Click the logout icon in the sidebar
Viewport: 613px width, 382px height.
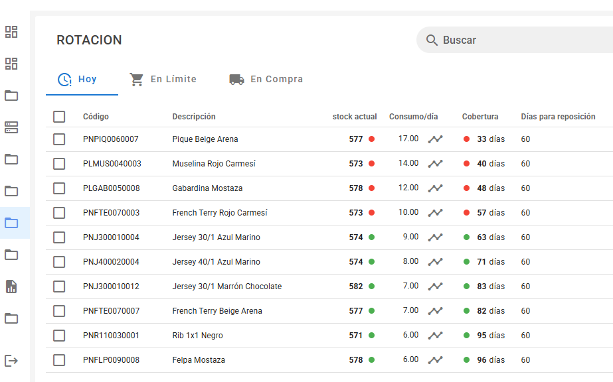pyautogui.click(x=11, y=361)
